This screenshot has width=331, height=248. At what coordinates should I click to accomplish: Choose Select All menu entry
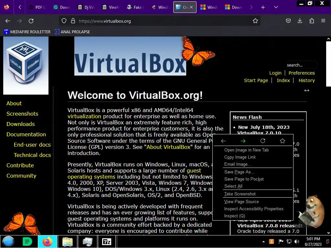point(253,186)
